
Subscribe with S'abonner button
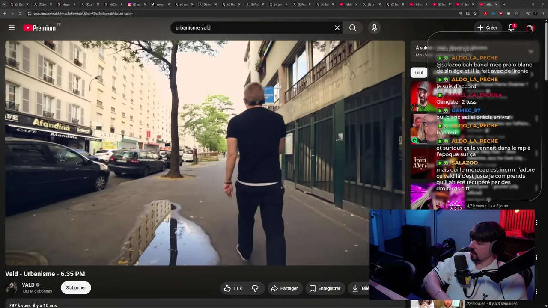pyautogui.click(x=76, y=288)
